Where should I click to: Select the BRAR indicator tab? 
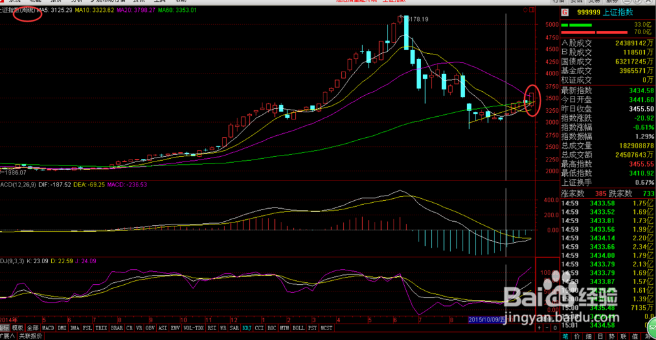[117, 328]
